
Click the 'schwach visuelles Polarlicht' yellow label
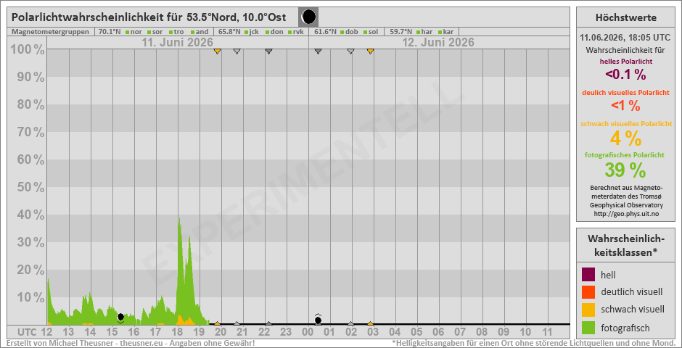click(626, 124)
